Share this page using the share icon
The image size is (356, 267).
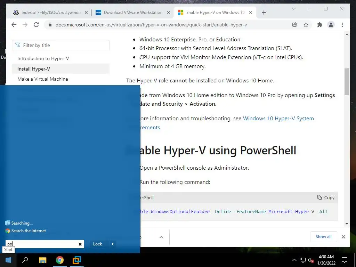click(295, 25)
